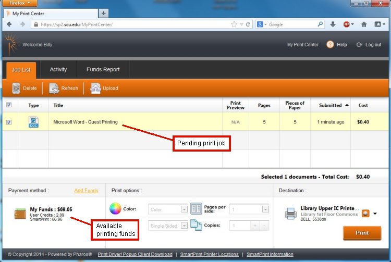Click the Add Funds link

86,191
